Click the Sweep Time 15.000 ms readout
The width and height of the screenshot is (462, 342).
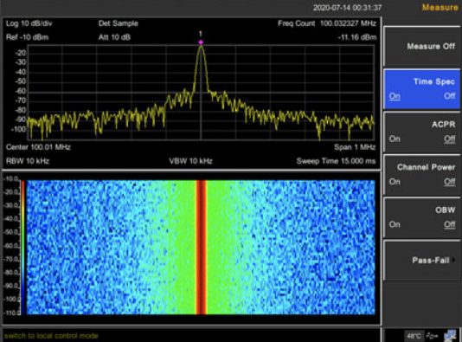(336, 161)
